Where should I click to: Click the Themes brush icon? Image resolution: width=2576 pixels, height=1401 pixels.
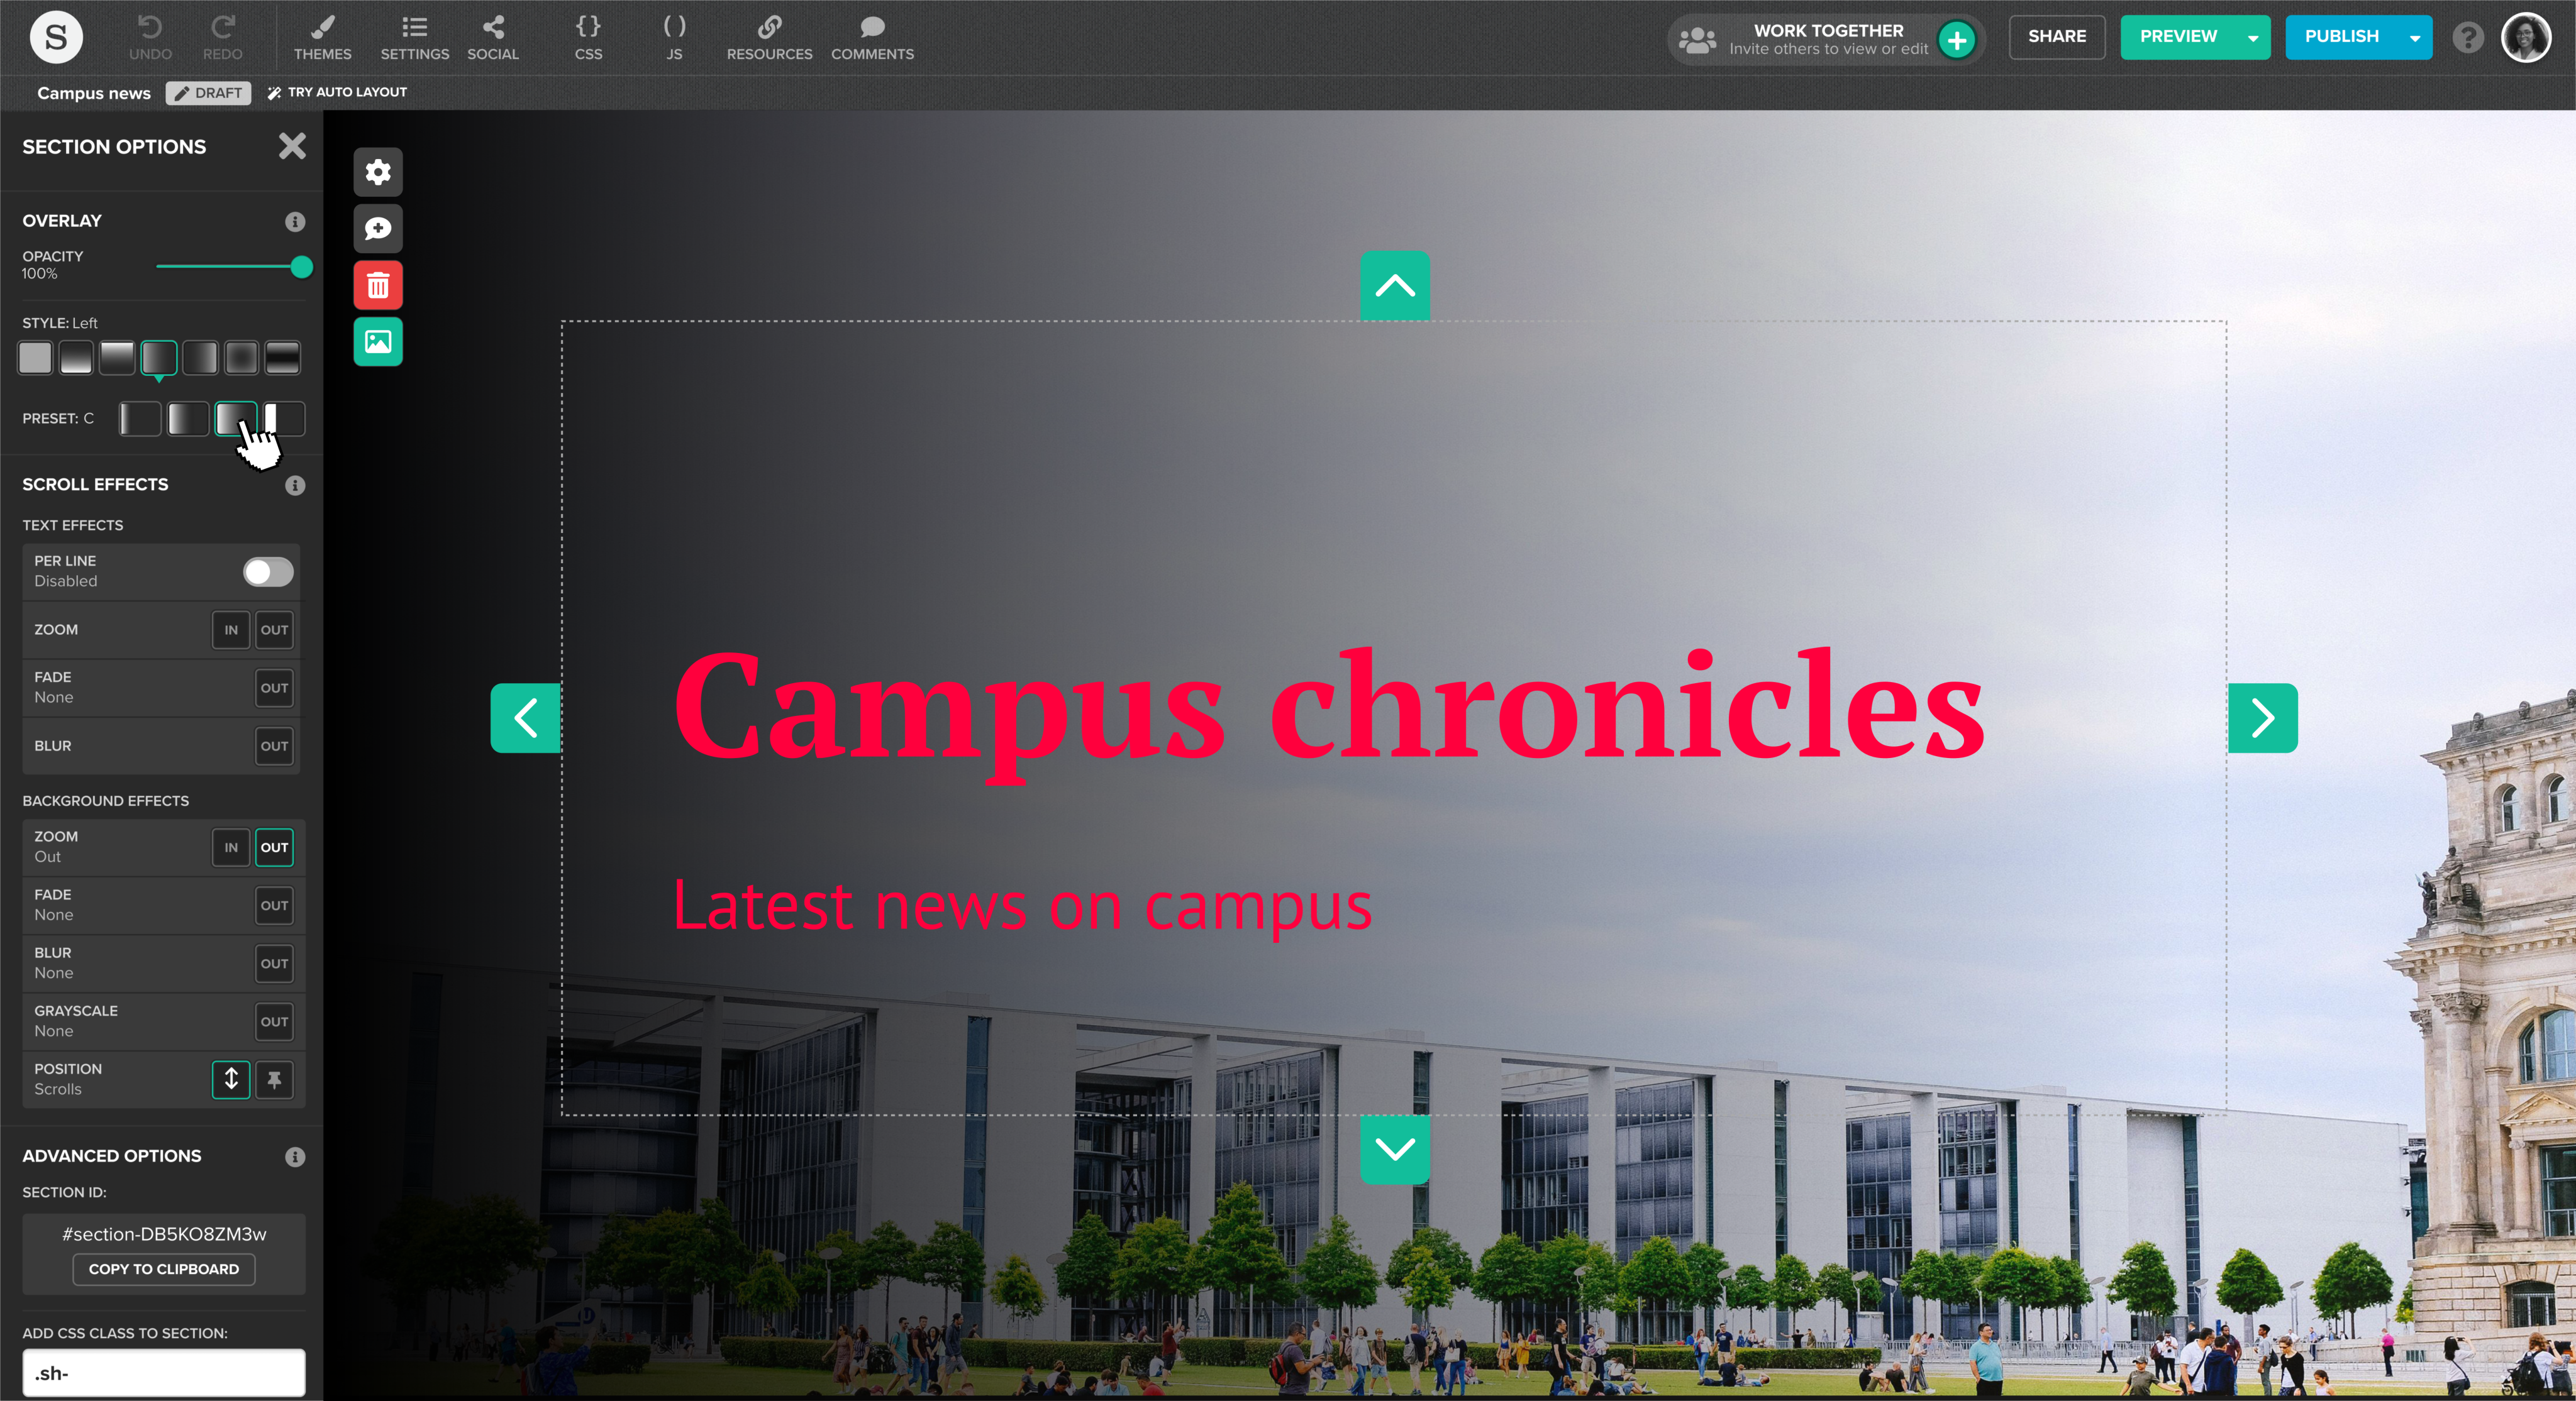click(322, 37)
